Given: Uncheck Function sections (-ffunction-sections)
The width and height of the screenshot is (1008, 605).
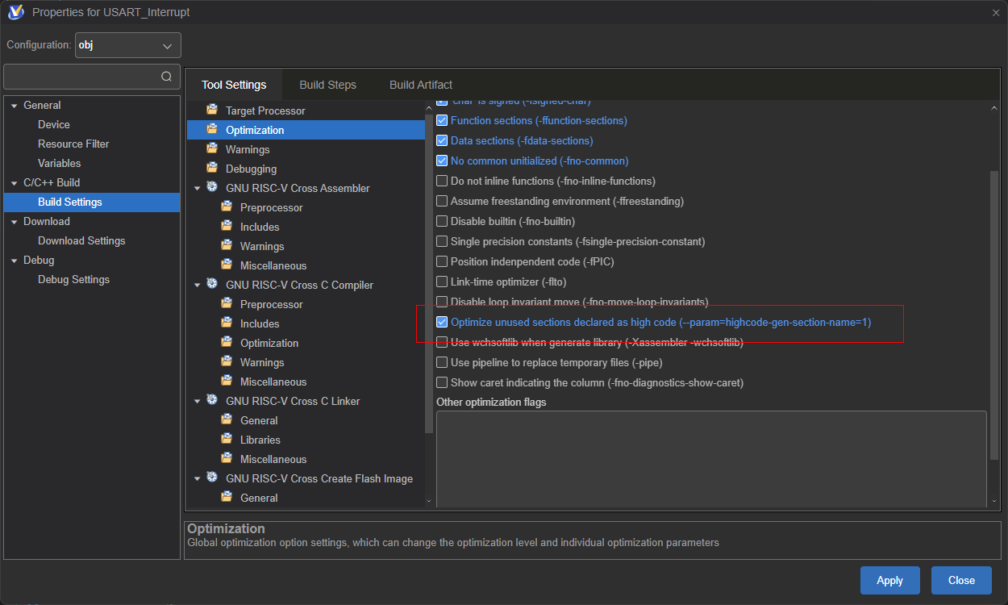Looking at the screenshot, I should 442,120.
